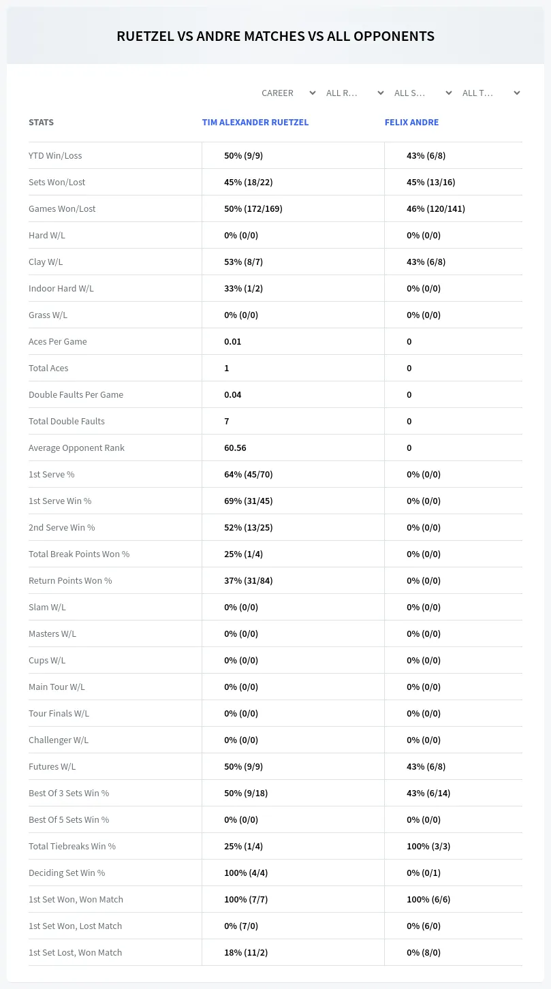
Task: Select the Futures W/L row label
Action: point(52,766)
